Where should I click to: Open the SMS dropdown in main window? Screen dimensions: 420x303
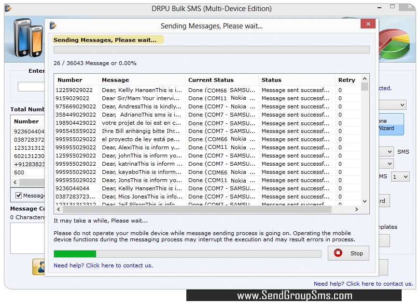click(386, 152)
